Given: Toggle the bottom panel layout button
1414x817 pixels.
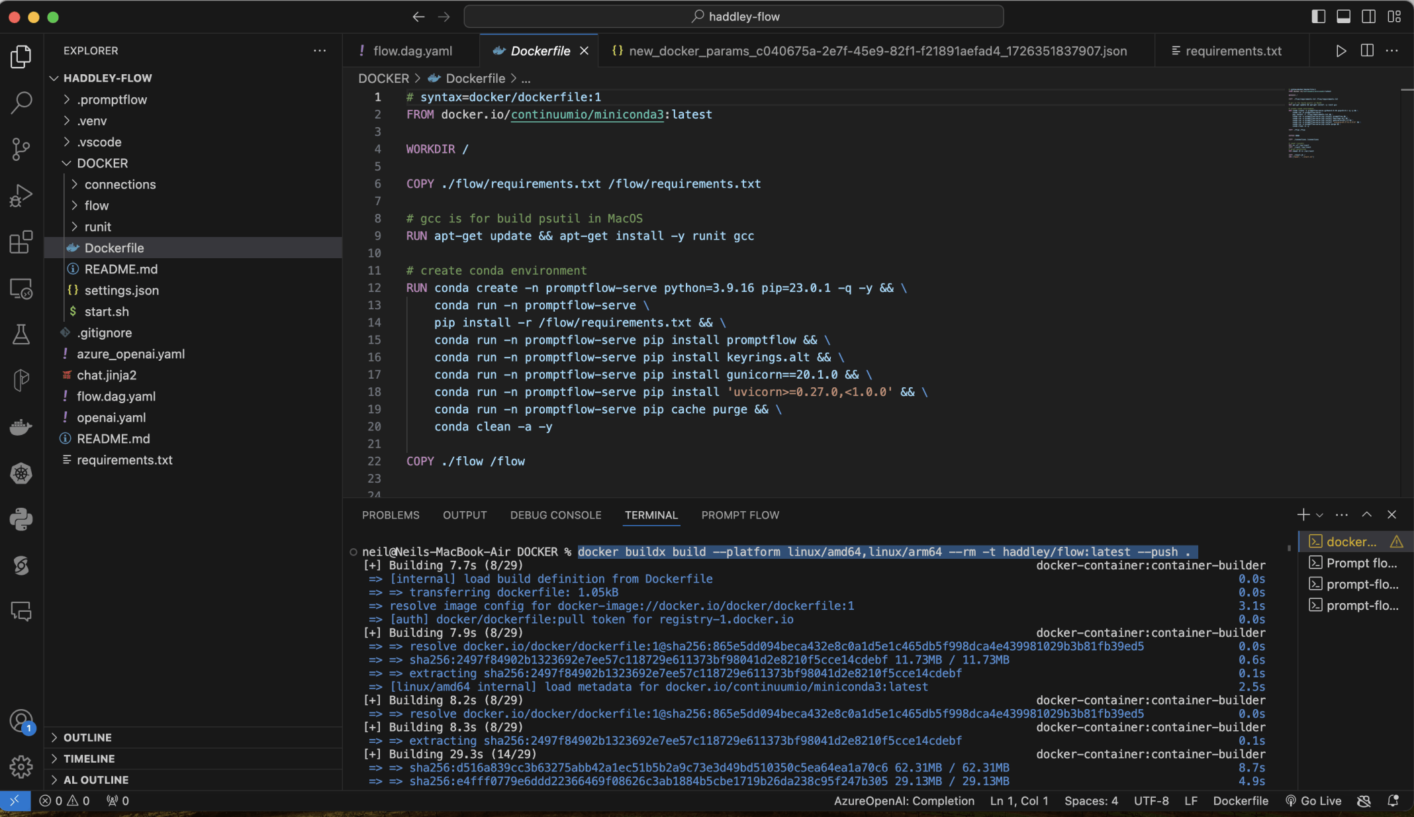Looking at the screenshot, I should [x=1343, y=17].
